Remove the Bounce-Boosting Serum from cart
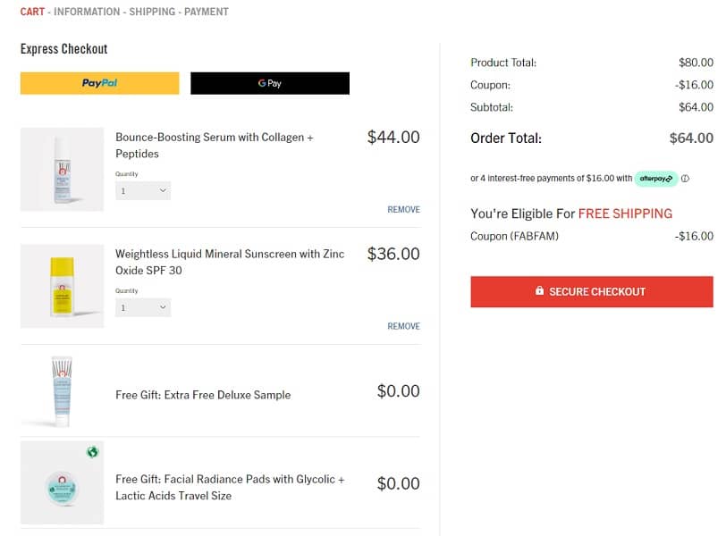The image size is (726, 536). pos(403,210)
